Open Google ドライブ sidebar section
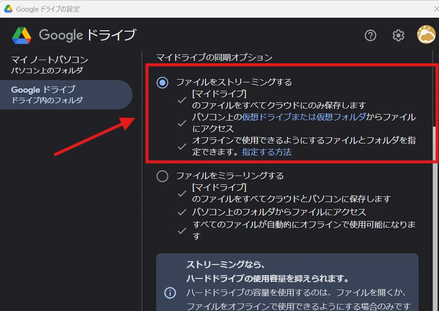 (66, 95)
